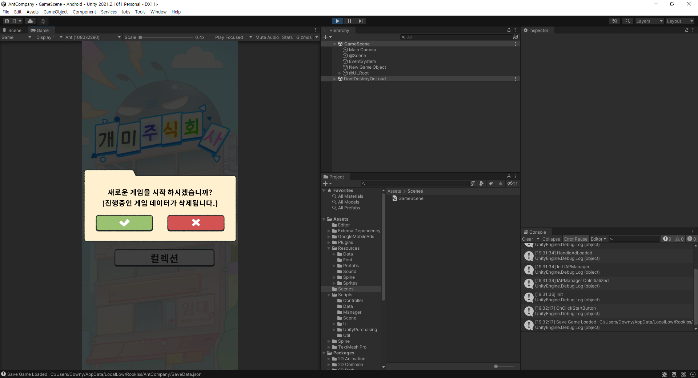The height and width of the screenshot is (378, 698).
Task: Search assets by type icon
Action: pos(481,184)
